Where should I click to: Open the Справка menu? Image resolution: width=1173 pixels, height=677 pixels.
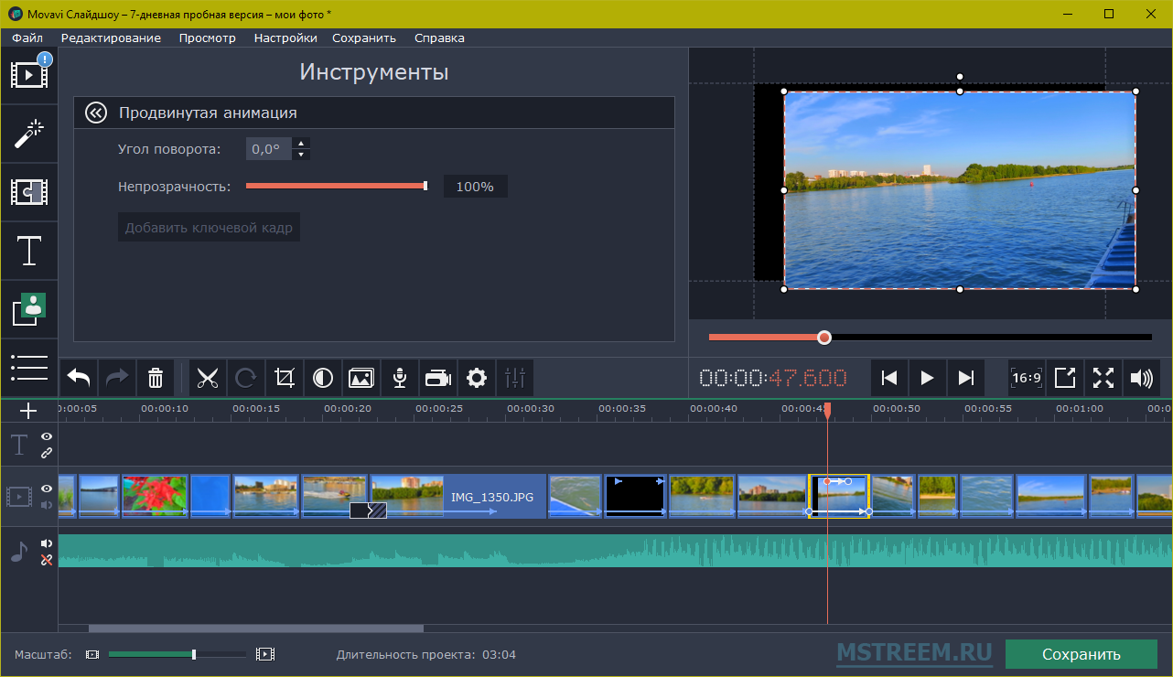[439, 38]
